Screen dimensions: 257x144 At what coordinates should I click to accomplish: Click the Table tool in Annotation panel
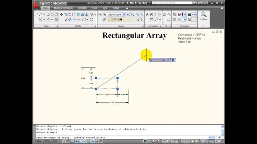(x=152, y=20)
